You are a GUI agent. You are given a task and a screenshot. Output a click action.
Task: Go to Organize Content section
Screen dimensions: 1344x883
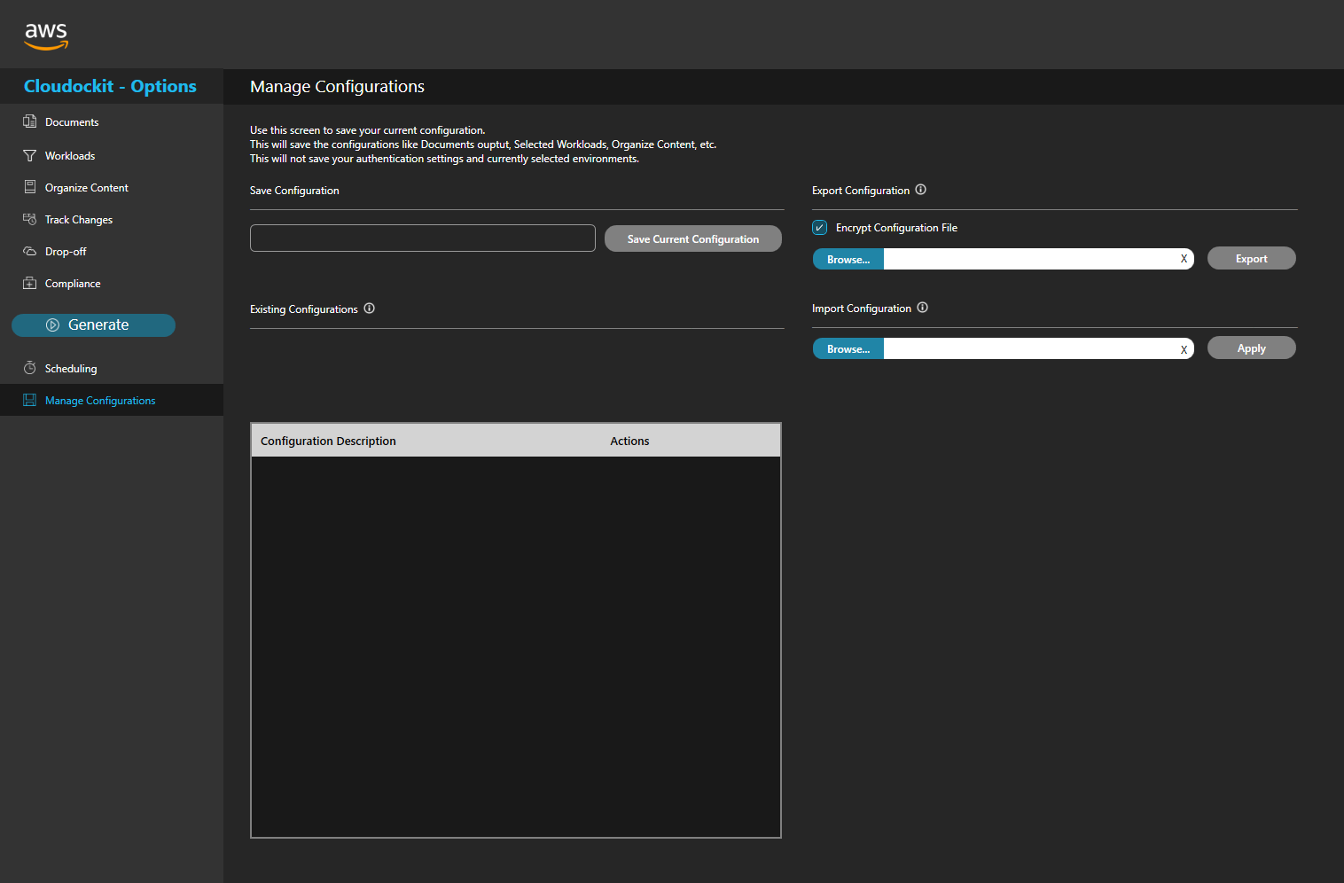point(87,188)
